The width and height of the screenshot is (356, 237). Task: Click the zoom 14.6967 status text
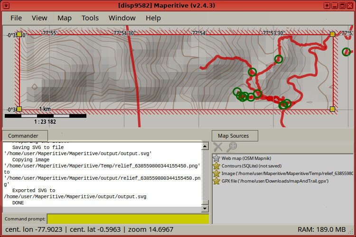point(151,229)
